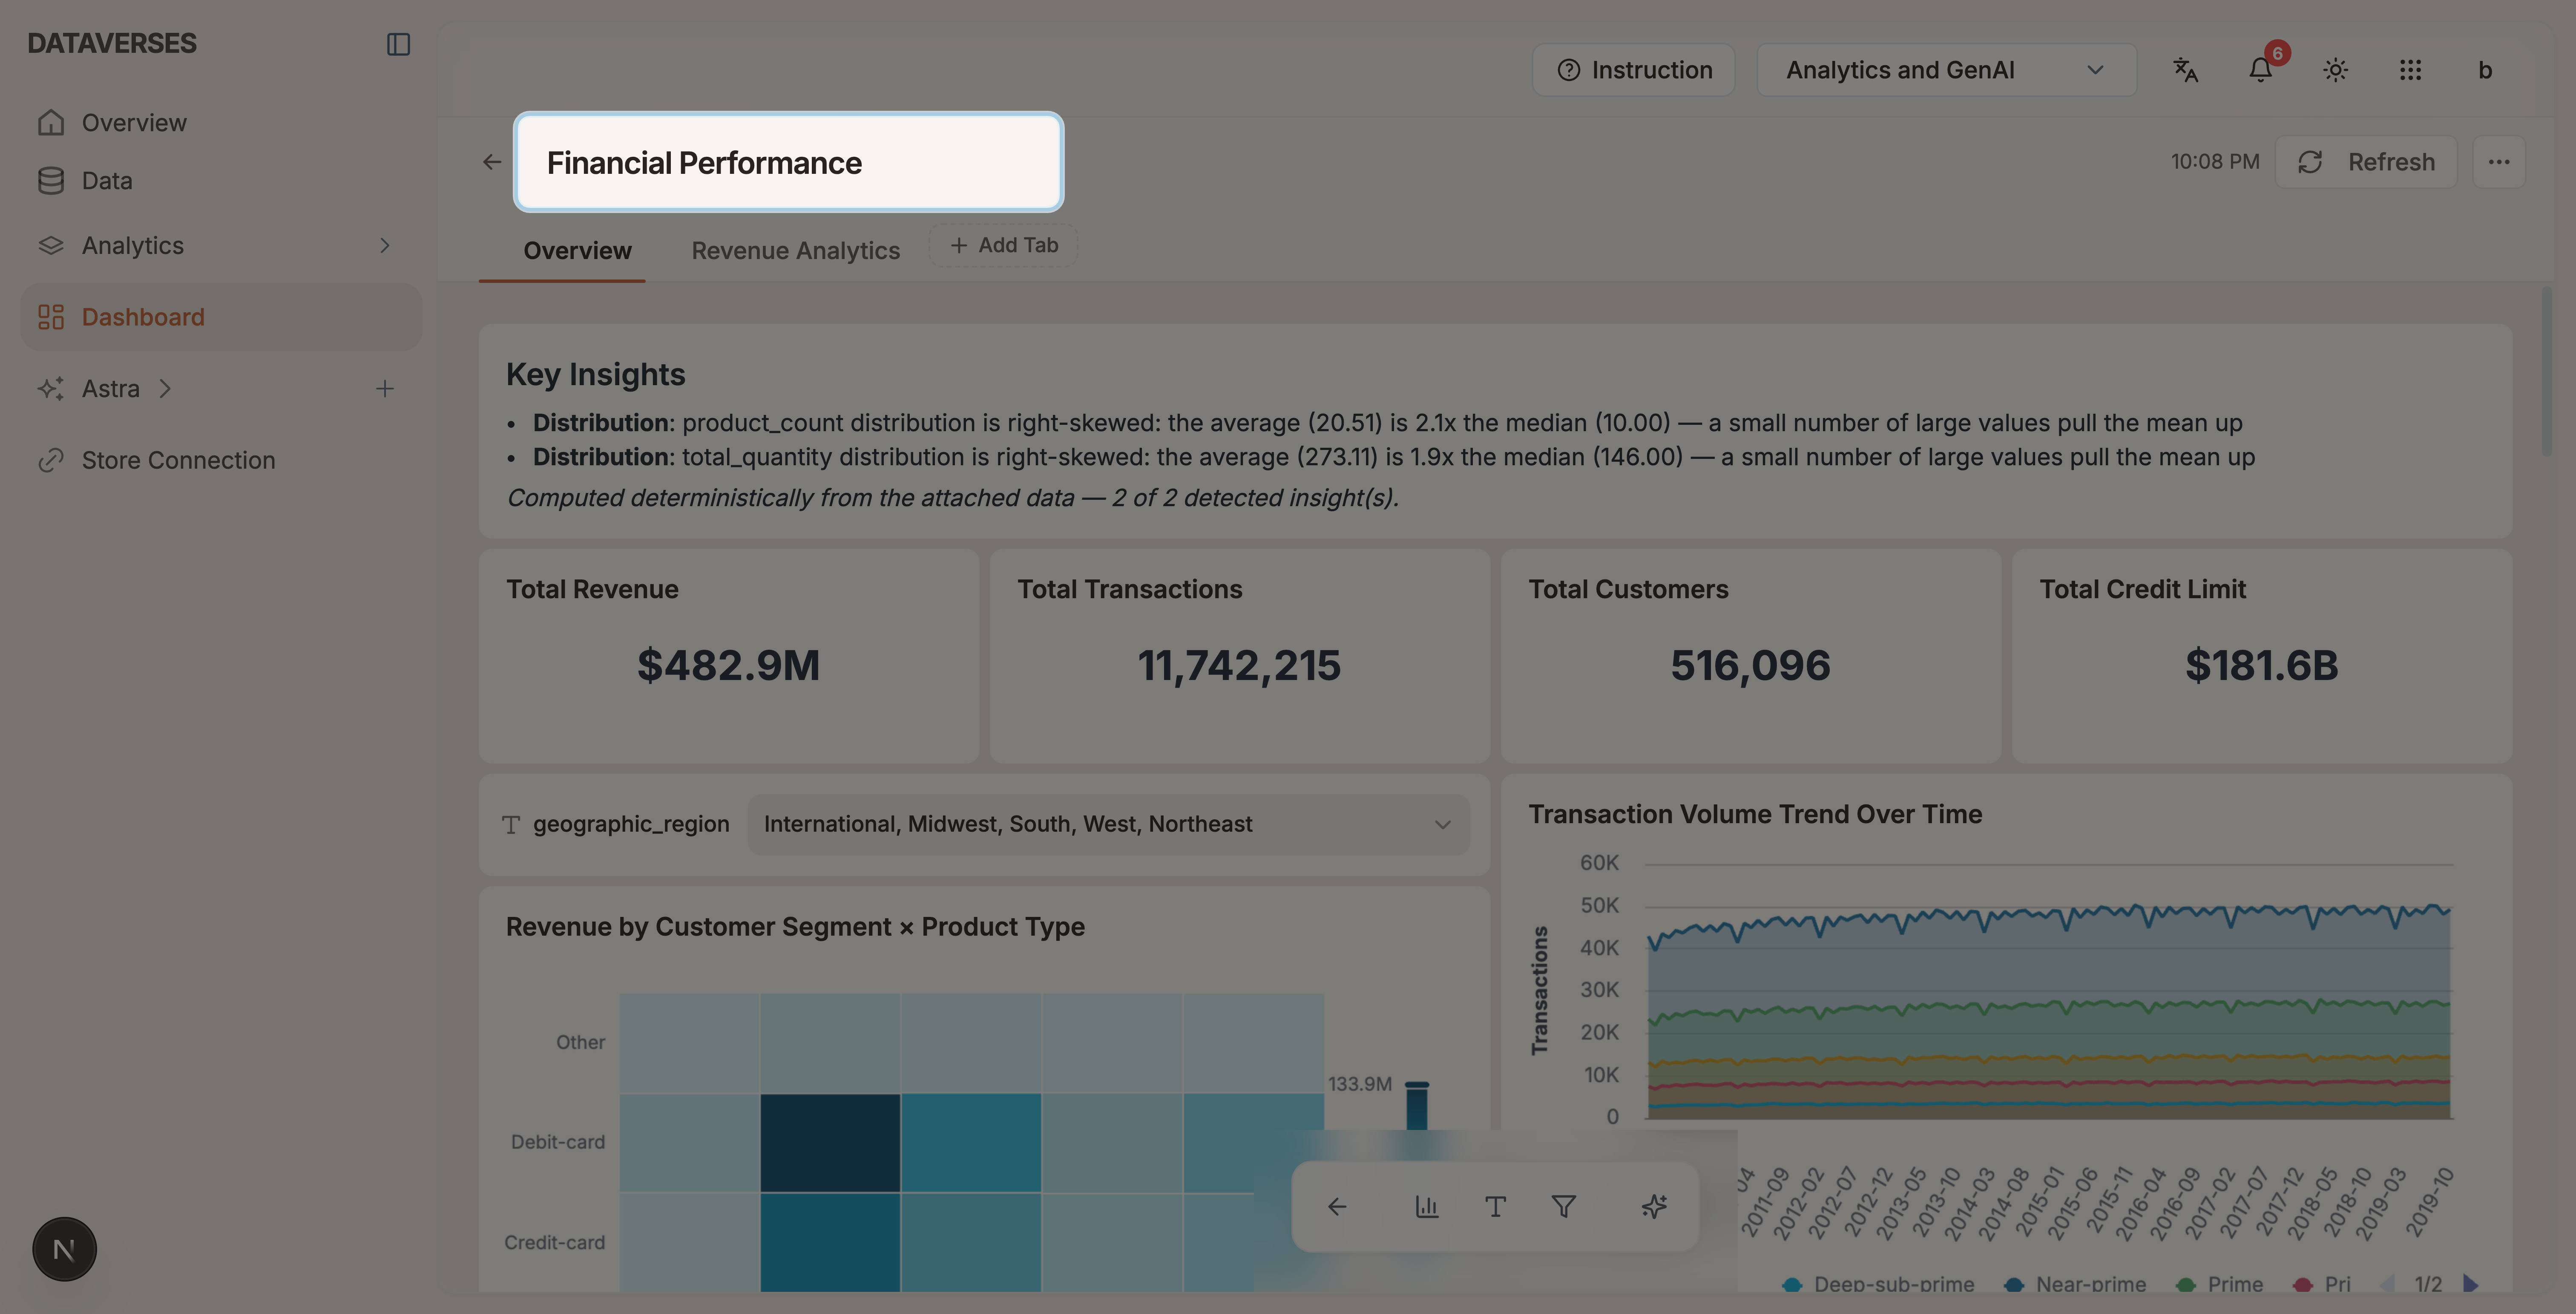This screenshot has width=2576, height=1314.
Task: Switch to the Overview tab
Action: 577,251
